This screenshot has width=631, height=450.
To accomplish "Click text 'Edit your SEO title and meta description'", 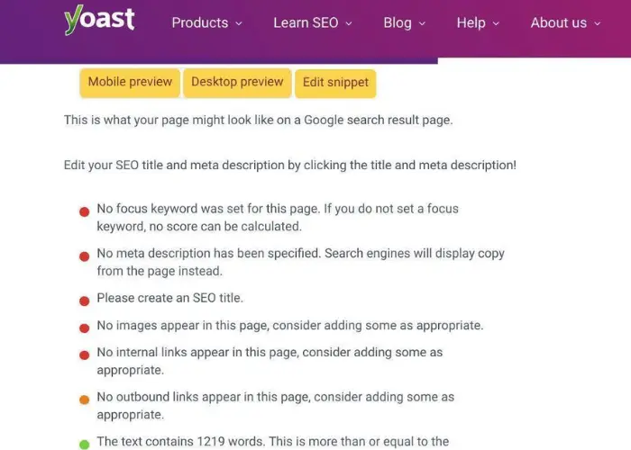I will coord(174,165).
